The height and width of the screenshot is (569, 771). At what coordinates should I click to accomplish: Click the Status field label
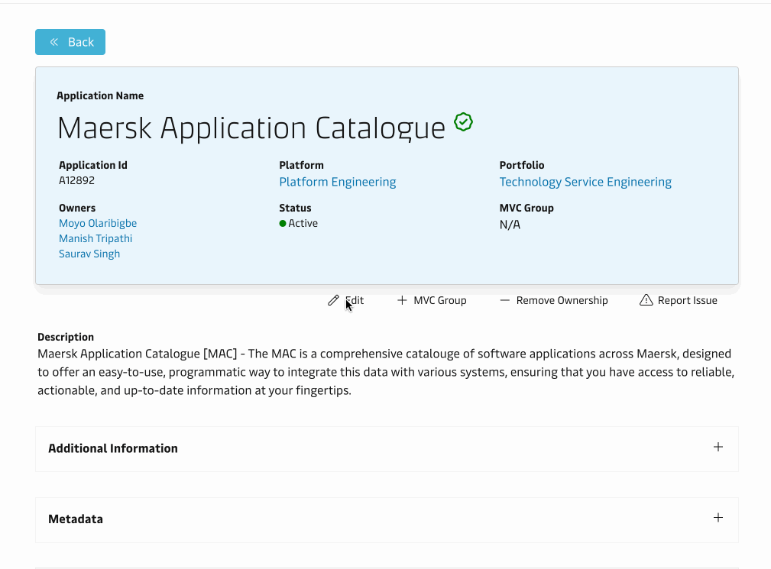295,208
